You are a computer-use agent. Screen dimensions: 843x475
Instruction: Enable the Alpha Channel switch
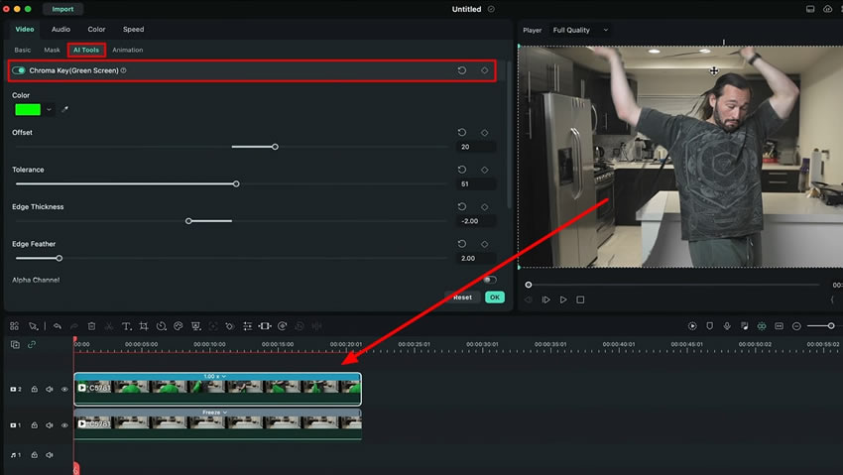489,280
